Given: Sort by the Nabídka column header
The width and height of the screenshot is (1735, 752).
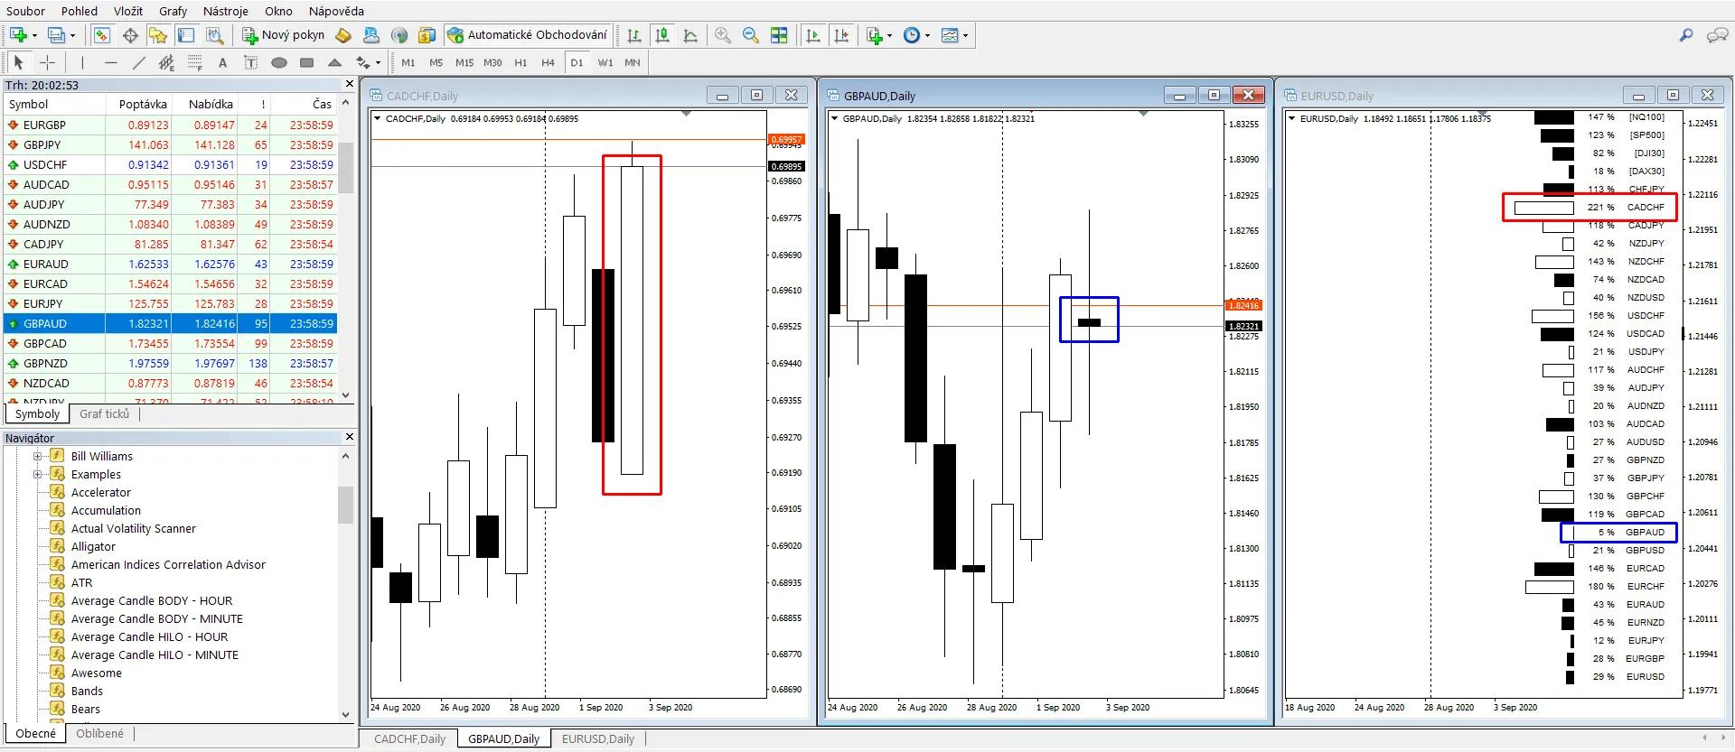Looking at the screenshot, I should tap(211, 105).
